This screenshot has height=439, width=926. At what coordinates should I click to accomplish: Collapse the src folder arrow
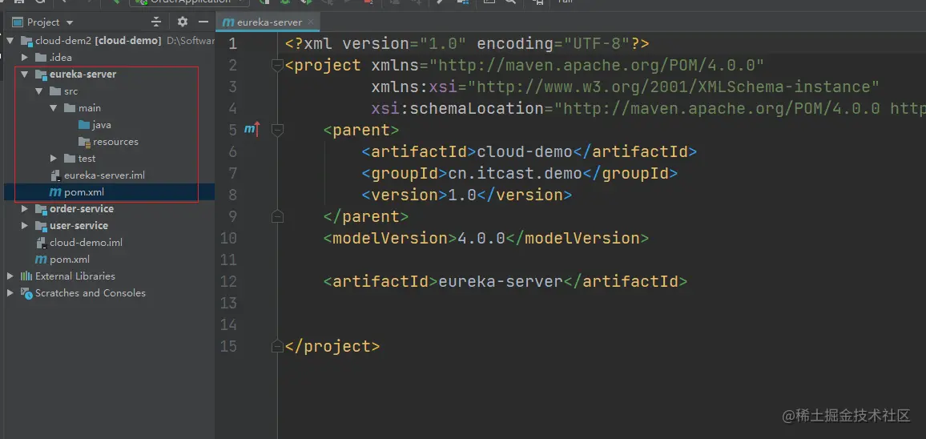(x=38, y=91)
